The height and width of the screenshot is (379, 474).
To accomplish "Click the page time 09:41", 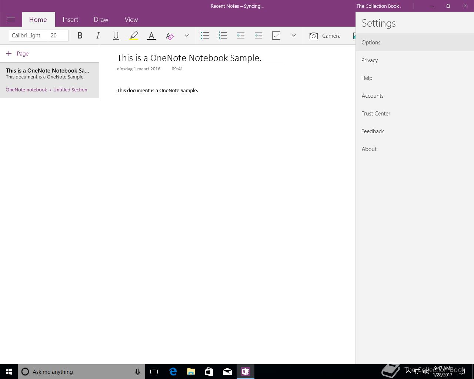I will click(177, 69).
